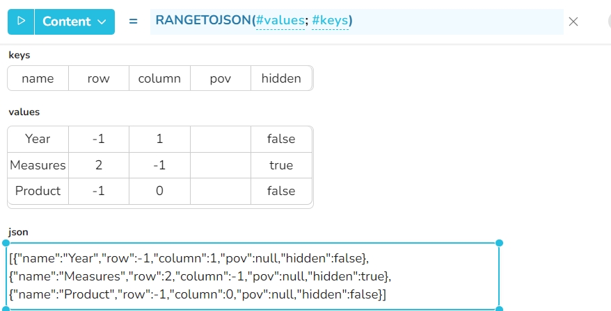
Task: Click the run arrow button beside Content
Action: click(x=21, y=22)
